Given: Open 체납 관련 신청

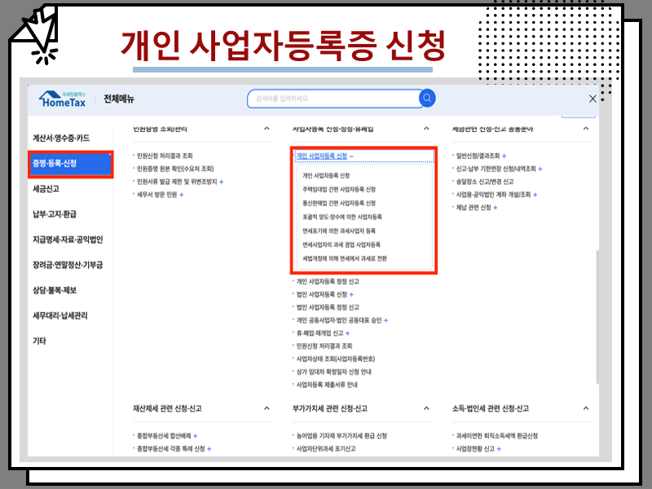Looking at the screenshot, I should [x=474, y=208].
